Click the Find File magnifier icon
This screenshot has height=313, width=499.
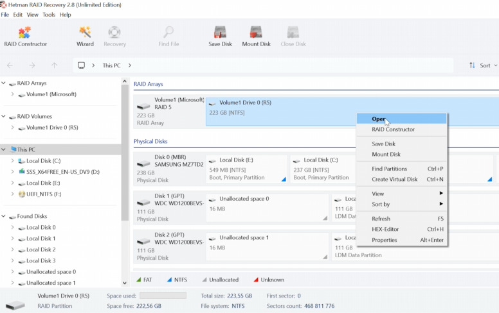coord(168,32)
